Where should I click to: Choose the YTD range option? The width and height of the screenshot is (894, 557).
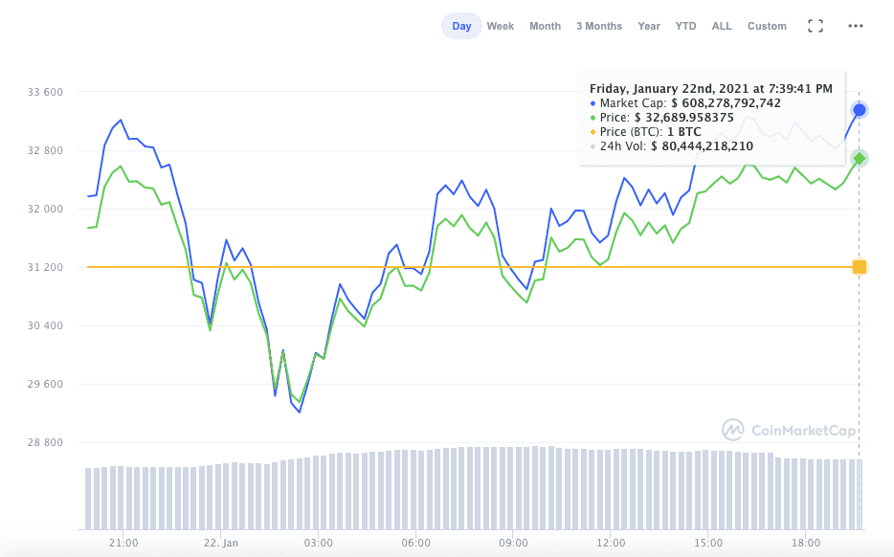pyautogui.click(x=685, y=26)
